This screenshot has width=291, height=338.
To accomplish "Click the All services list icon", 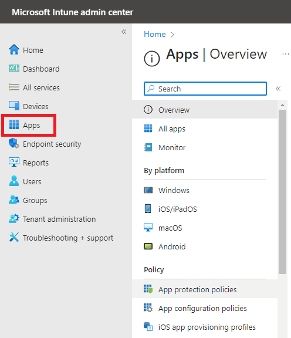I will [14, 87].
